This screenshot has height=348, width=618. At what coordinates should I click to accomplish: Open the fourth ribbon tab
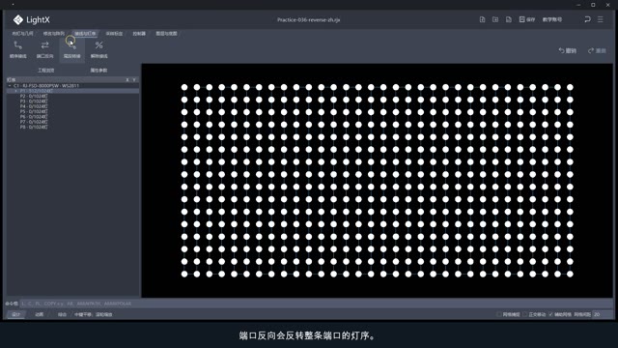(114, 34)
